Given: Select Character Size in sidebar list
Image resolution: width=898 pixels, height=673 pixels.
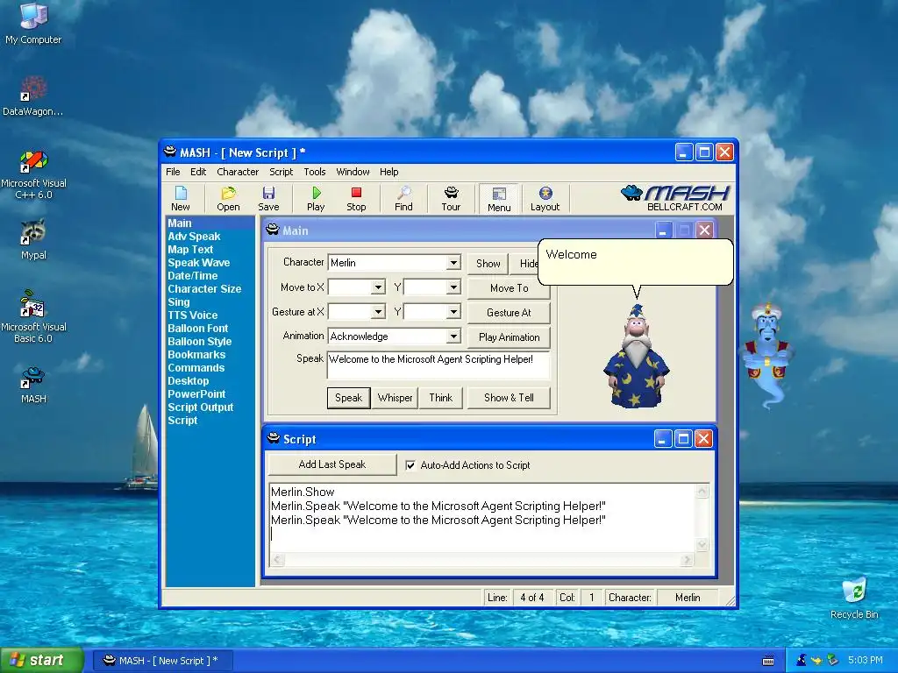Looking at the screenshot, I should tap(204, 289).
